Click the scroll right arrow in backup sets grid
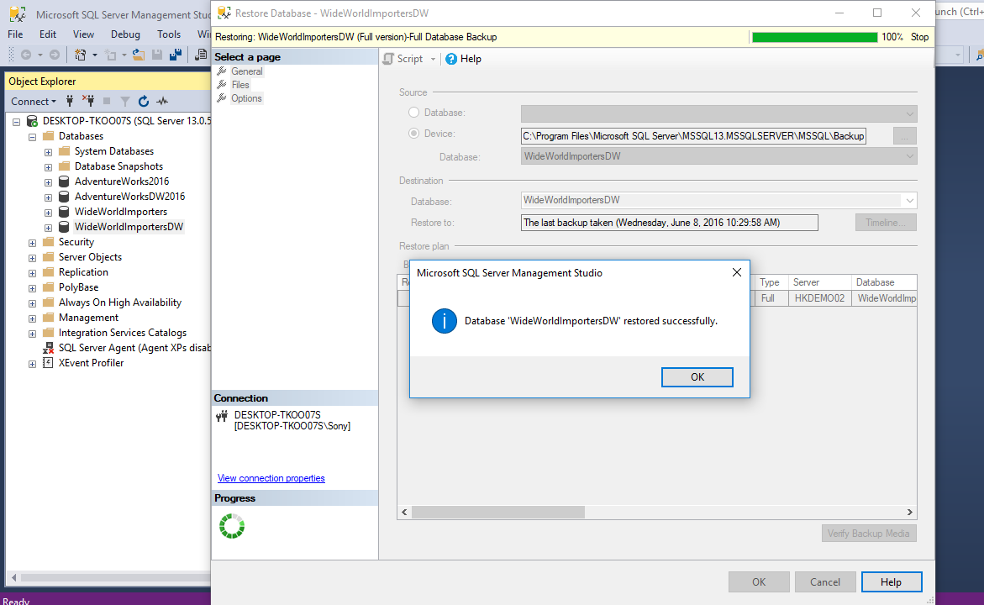Image resolution: width=984 pixels, height=605 pixels. (x=909, y=512)
